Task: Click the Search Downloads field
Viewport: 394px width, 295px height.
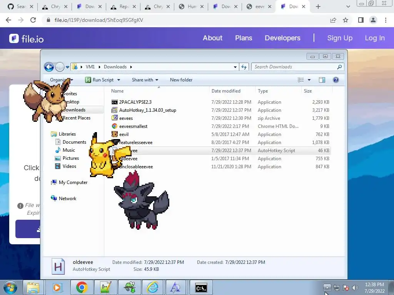Action: click(x=297, y=67)
